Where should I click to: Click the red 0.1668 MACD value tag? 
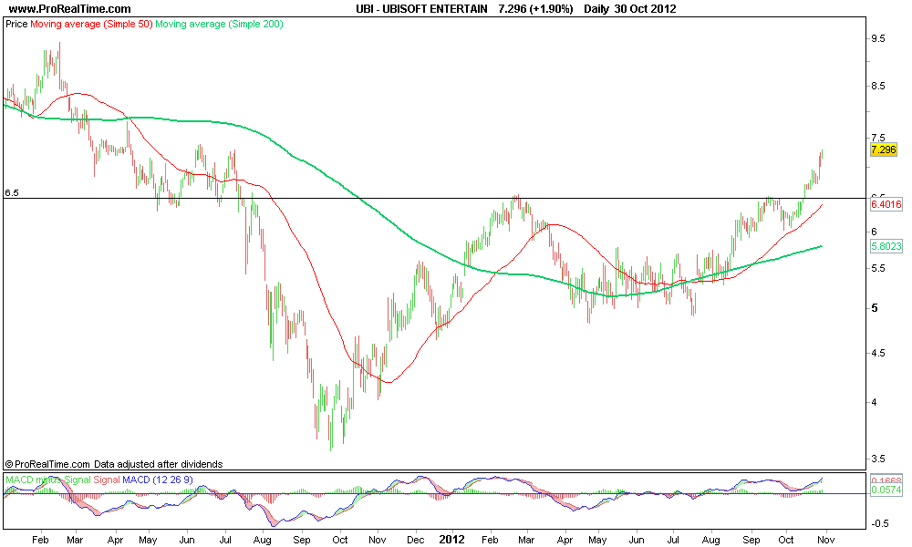886,480
